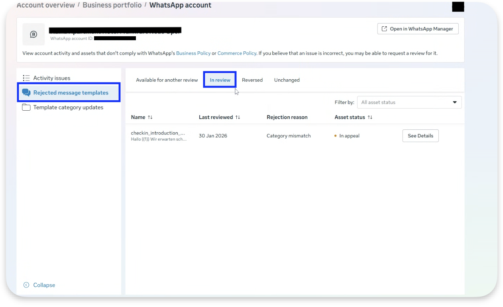Screen dimensions: 503x307
Task: Open the Reversed tab
Action: 252,80
